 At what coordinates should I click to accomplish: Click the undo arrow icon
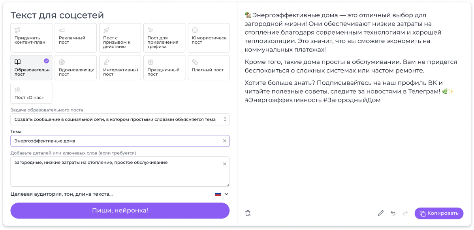393,213
